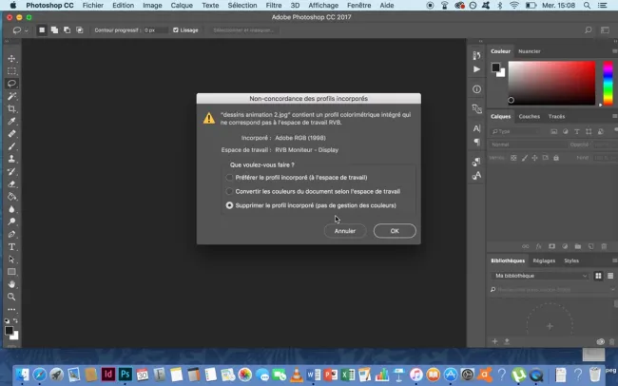Open the Actions panel play icon
618x386 pixels.
coord(476,69)
